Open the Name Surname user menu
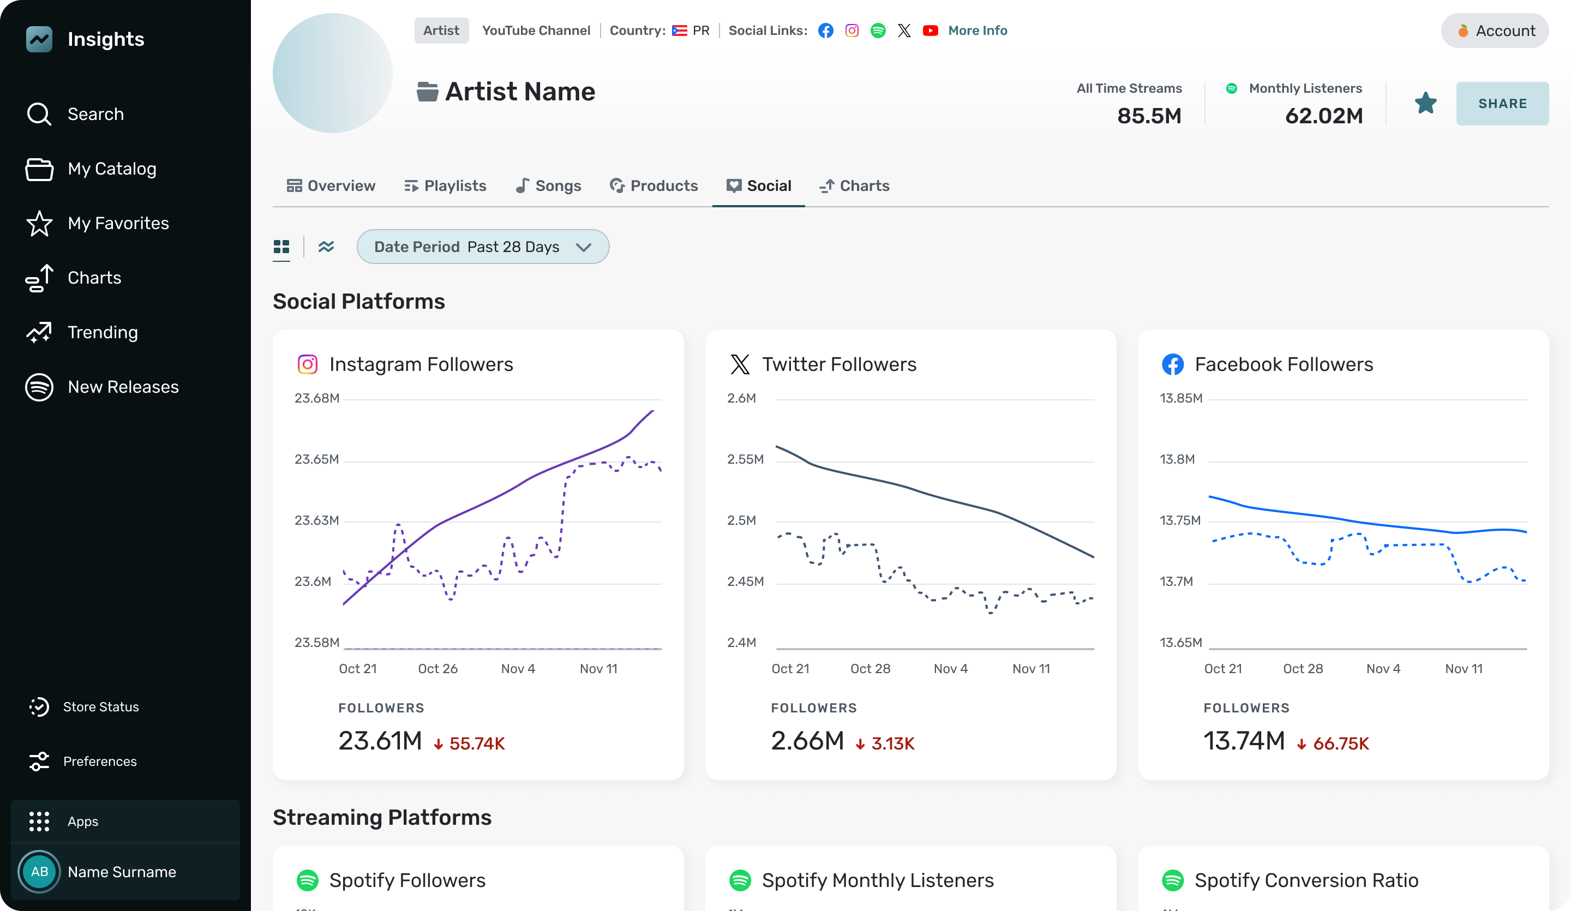The width and height of the screenshot is (1571, 911). (x=122, y=871)
